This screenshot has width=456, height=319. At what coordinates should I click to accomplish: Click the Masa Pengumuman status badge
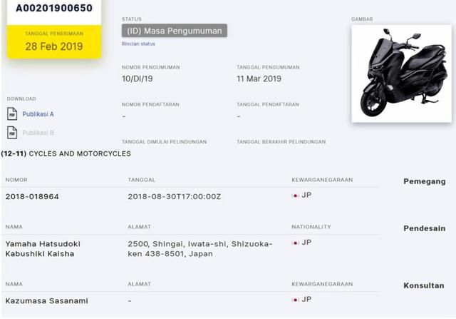pyautogui.click(x=174, y=31)
